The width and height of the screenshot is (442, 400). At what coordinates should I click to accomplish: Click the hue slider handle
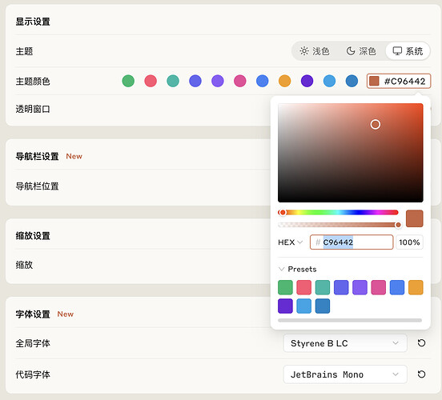(283, 212)
